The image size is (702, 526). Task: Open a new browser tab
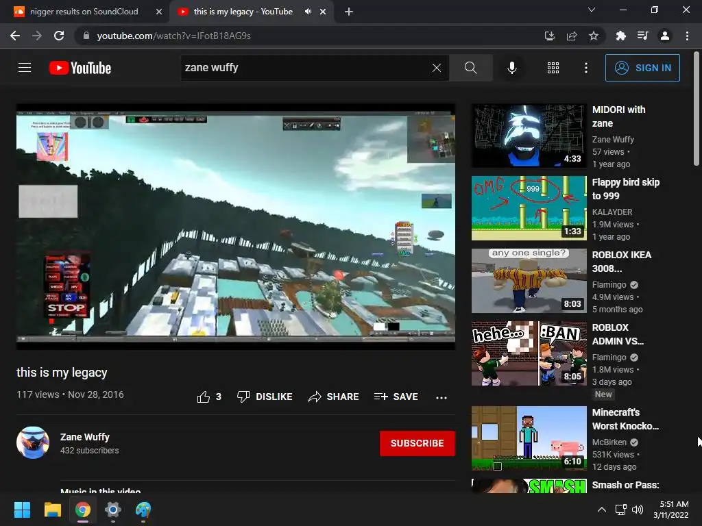click(x=349, y=12)
